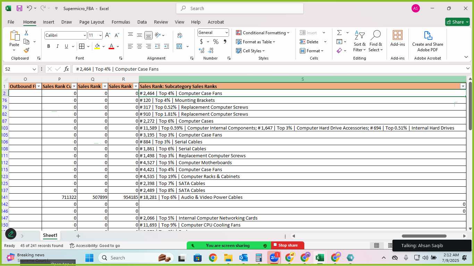Align text to the right
Viewport: 474px width, 266px height.
148,46
